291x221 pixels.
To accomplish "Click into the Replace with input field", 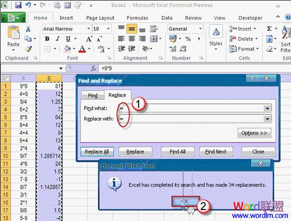I will (x=191, y=119).
